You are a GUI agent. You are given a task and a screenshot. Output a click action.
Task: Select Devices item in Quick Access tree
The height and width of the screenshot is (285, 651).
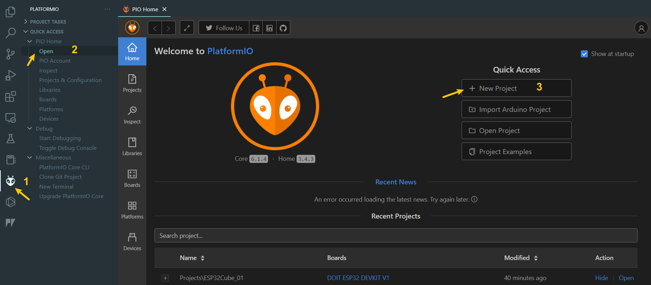[49, 119]
